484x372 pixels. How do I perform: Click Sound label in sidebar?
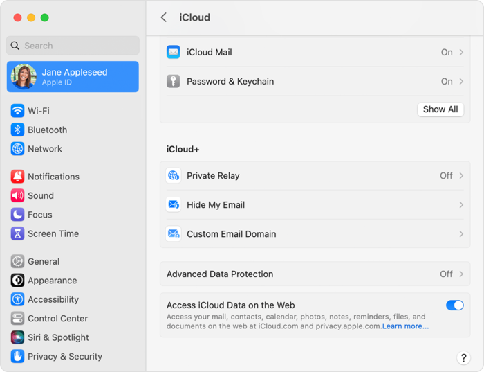(x=41, y=196)
